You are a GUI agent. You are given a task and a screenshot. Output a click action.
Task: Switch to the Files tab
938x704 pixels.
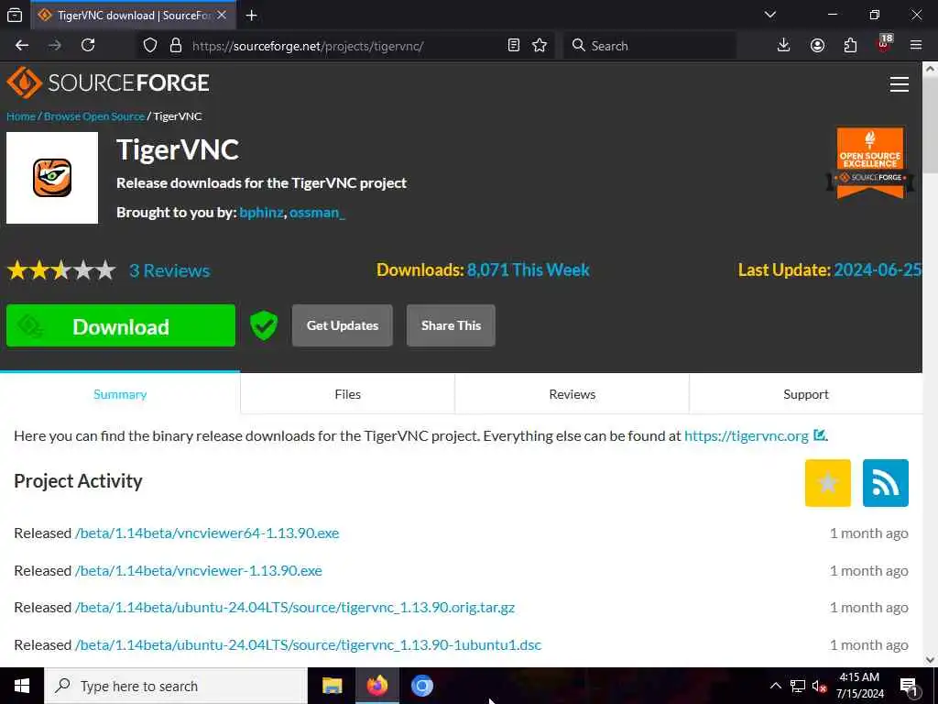tap(347, 394)
